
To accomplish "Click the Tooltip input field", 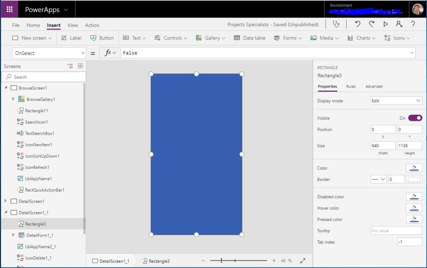I will click(395, 230).
